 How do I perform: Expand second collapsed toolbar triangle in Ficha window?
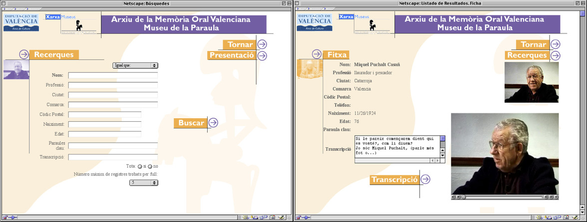click(309, 8)
